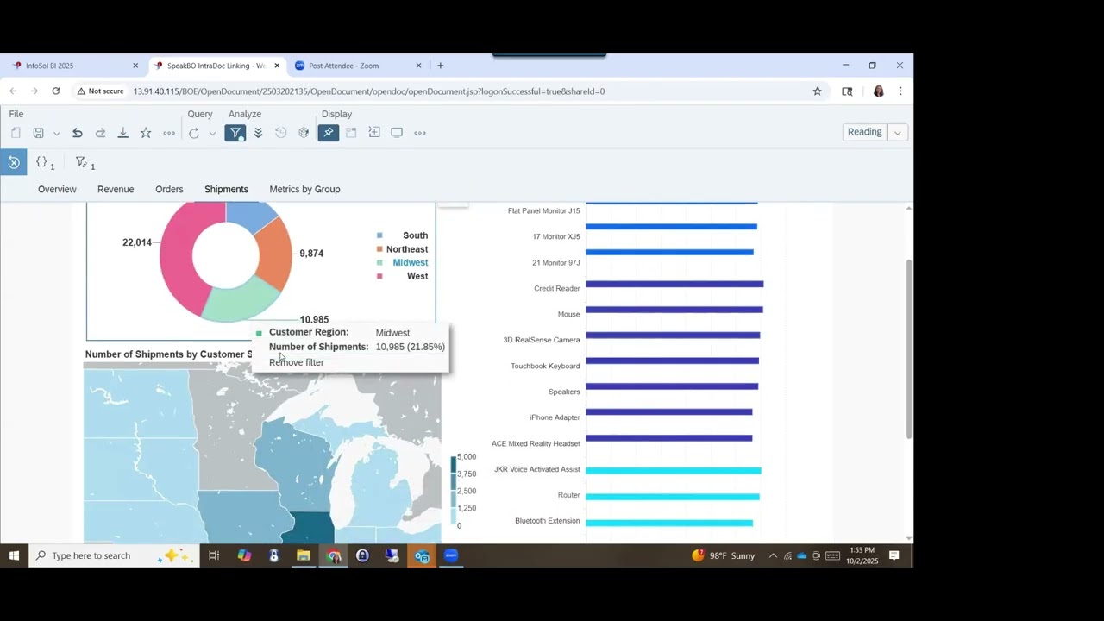Click the iPhone Adapter label

click(555, 417)
